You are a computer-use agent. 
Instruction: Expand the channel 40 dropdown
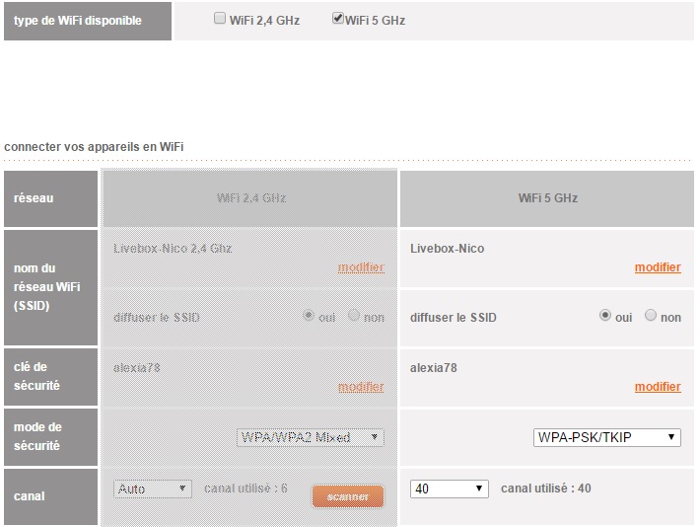click(449, 489)
